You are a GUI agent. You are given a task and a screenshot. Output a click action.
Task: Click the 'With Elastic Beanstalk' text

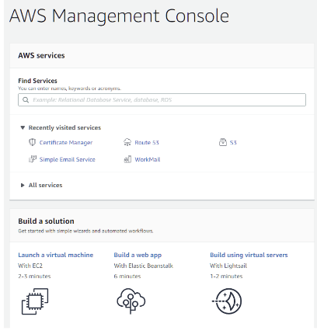144,266
